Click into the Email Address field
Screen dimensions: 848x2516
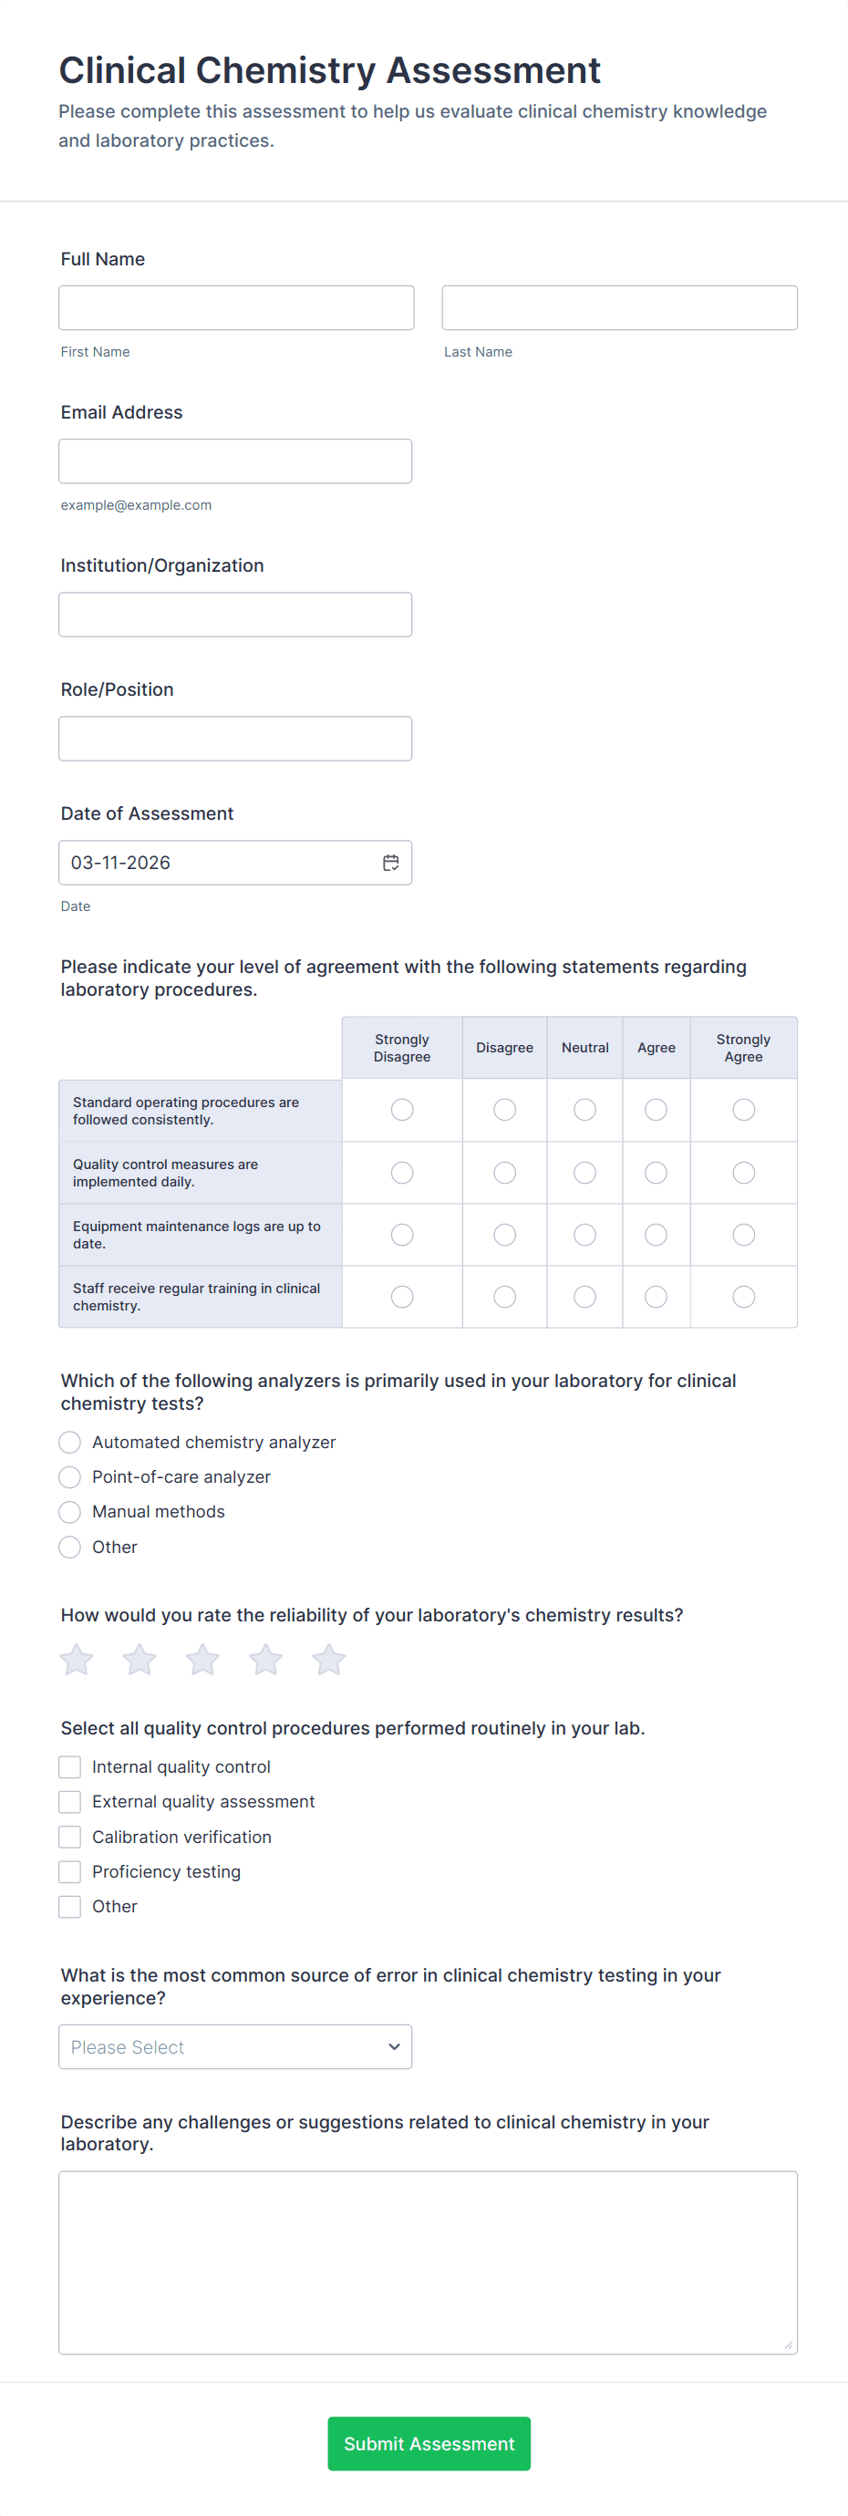[235, 461]
